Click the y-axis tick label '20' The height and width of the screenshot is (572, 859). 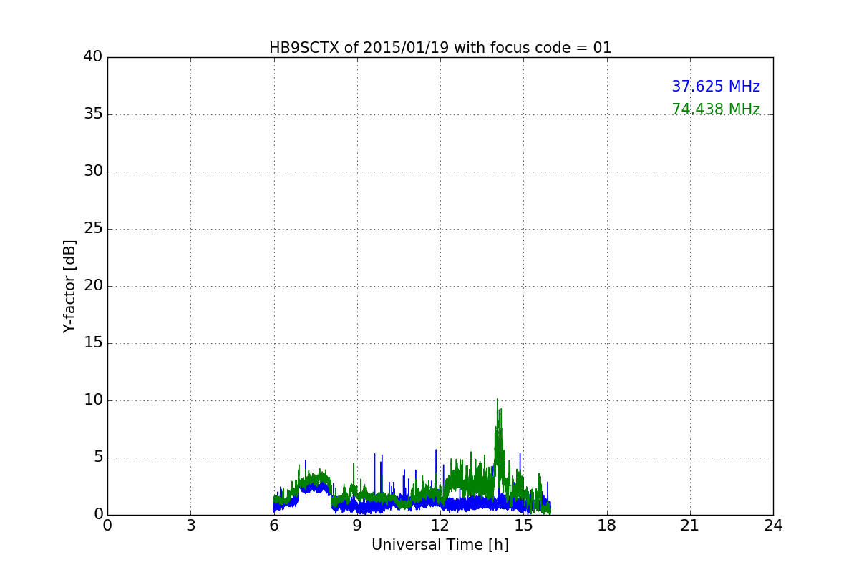[x=93, y=286]
